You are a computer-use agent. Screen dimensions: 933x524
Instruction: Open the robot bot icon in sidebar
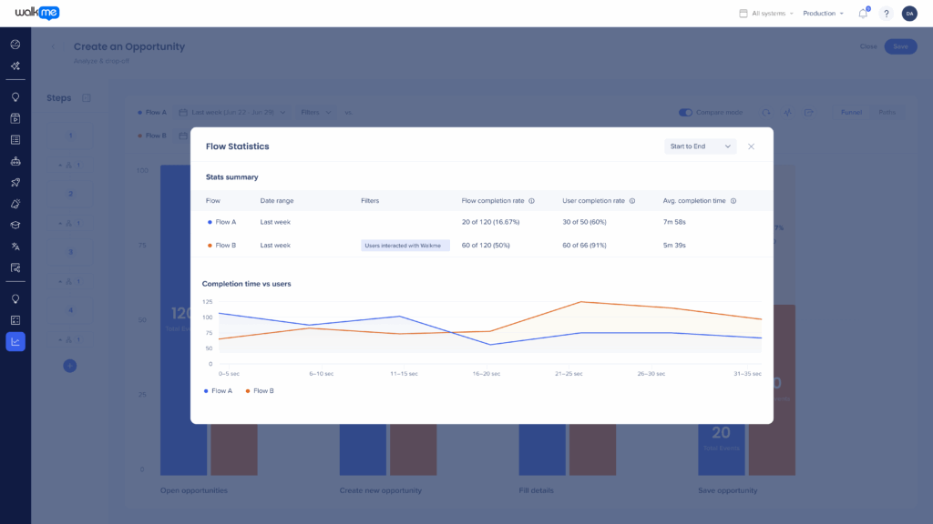click(15, 161)
